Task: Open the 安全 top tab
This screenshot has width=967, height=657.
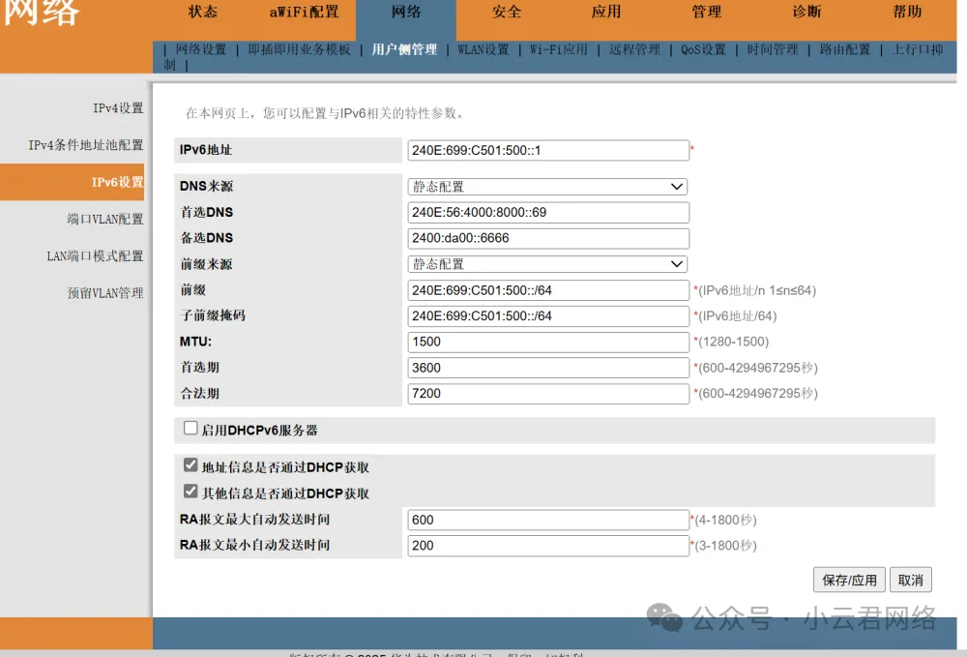Action: pos(507,12)
